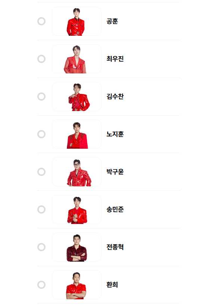Select the radio button for 노지훈
Image resolution: width=219 pixels, height=306 pixels.
tap(41, 134)
